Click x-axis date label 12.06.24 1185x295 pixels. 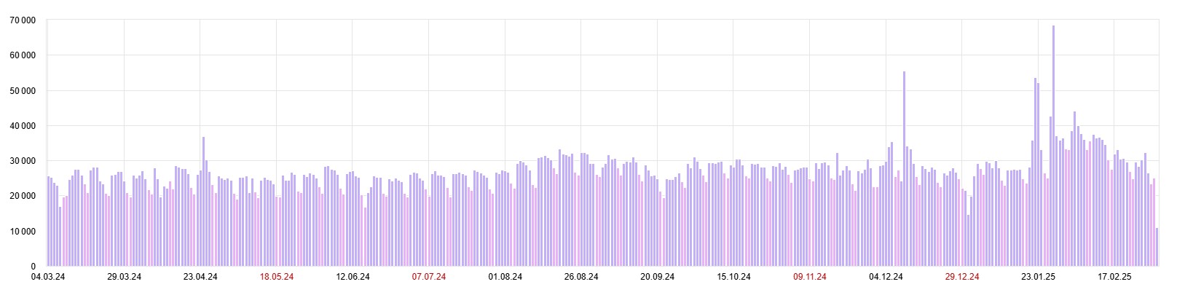pyautogui.click(x=353, y=277)
